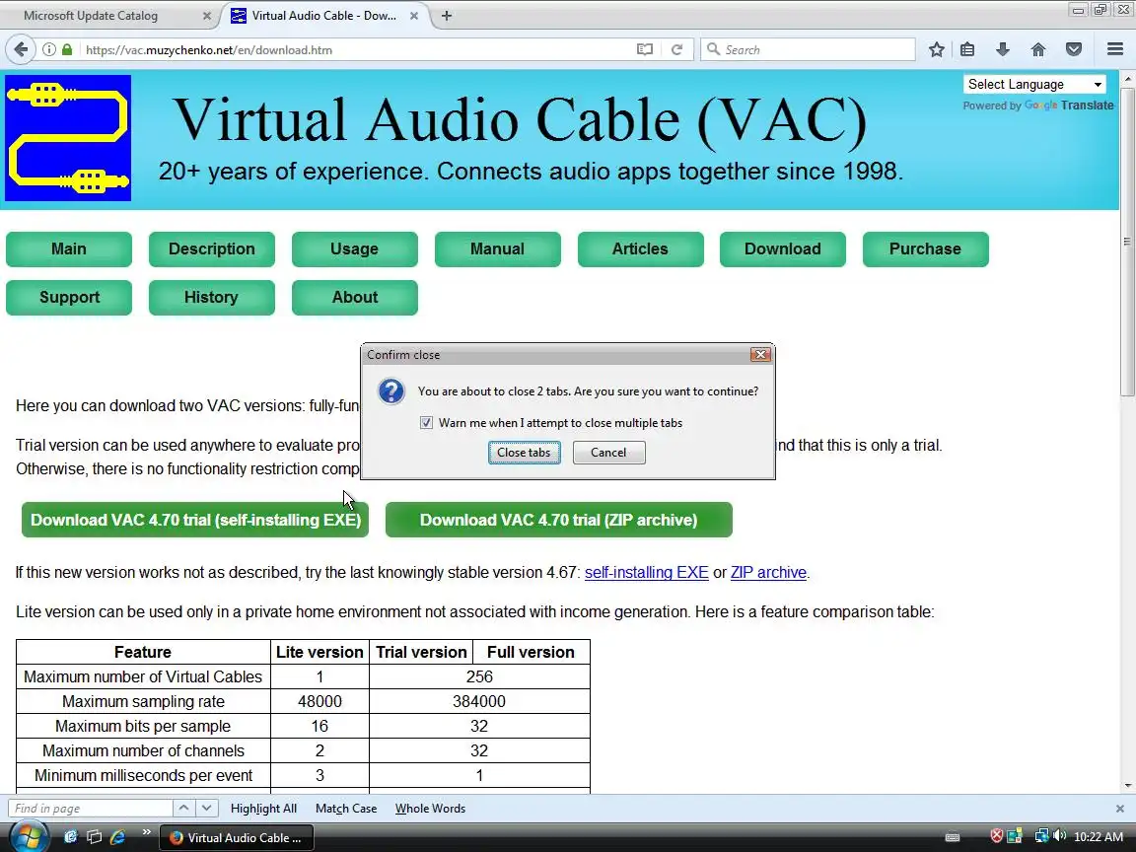Open the Manual page

point(497,249)
